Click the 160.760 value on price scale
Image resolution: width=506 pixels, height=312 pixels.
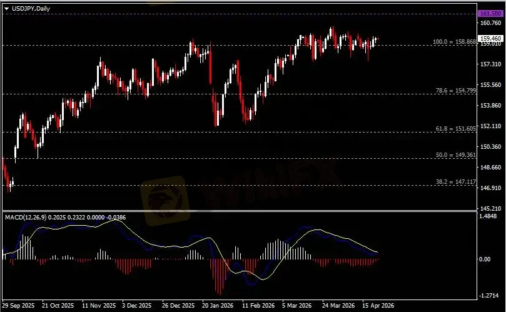[492, 23]
